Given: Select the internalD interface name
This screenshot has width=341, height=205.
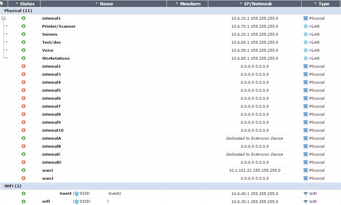Looking at the screenshot, I should pyautogui.click(x=51, y=162).
